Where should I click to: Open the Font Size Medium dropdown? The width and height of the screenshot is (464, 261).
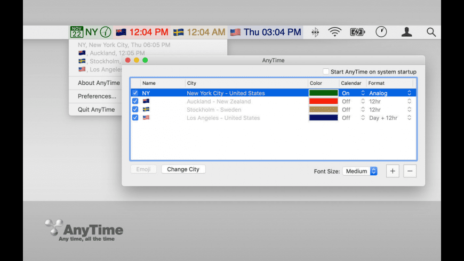pos(360,171)
